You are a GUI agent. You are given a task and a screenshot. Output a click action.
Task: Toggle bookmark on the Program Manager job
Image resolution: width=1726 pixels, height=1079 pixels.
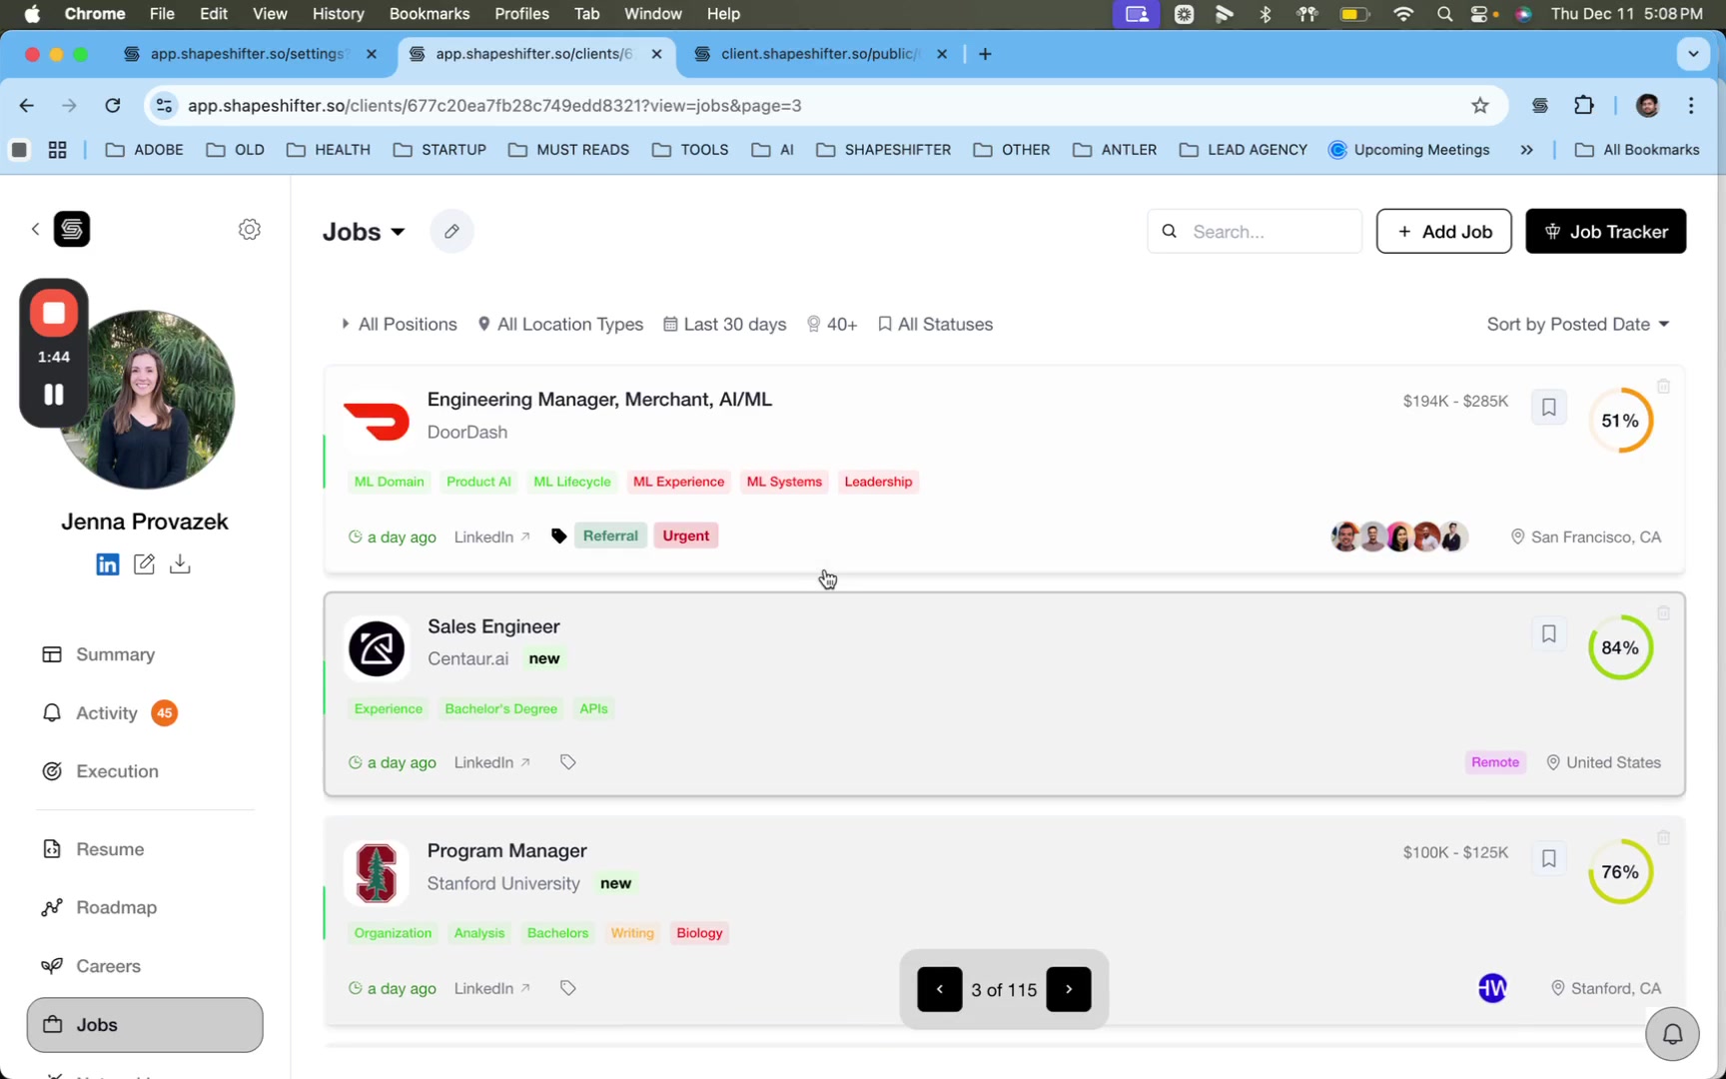click(1549, 858)
